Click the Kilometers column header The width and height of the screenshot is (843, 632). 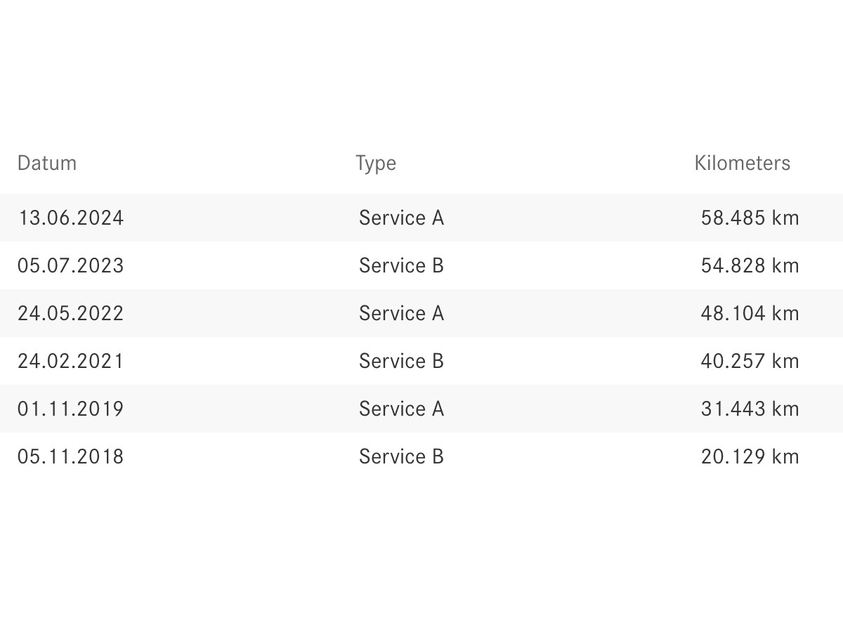coord(742,163)
